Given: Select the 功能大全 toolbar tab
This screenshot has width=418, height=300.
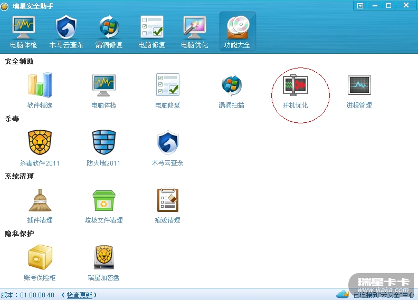Looking at the screenshot, I should [x=237, y=32].
